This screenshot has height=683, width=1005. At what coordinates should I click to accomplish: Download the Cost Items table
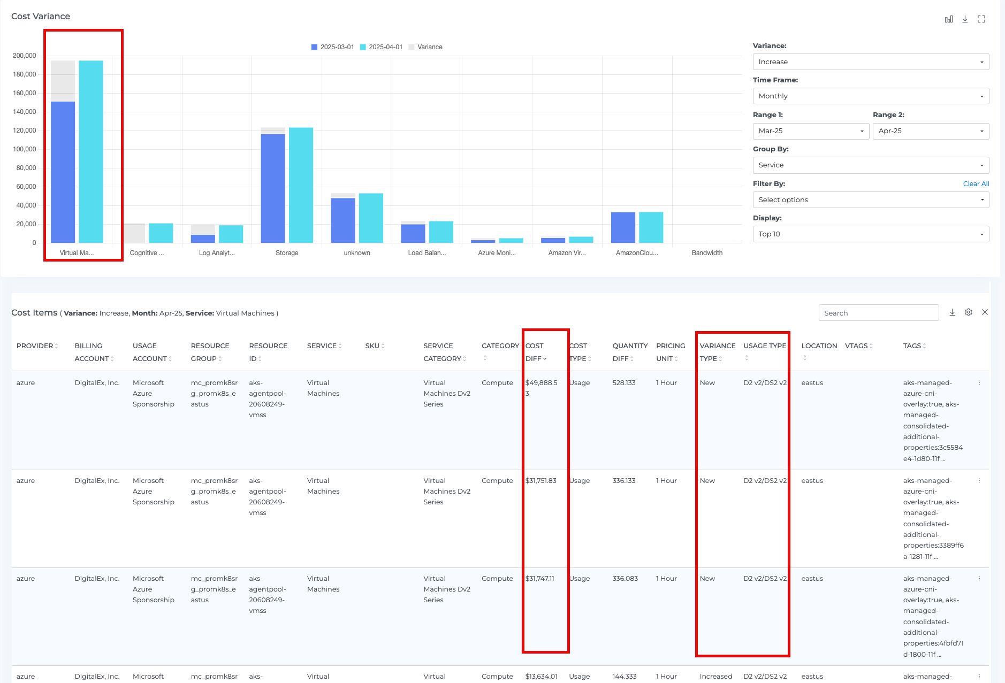952,312
